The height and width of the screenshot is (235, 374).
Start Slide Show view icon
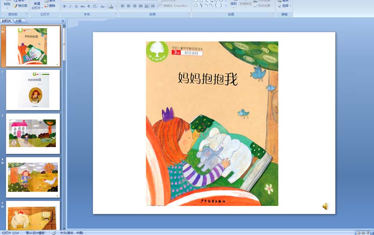click(x=368, y=233)
